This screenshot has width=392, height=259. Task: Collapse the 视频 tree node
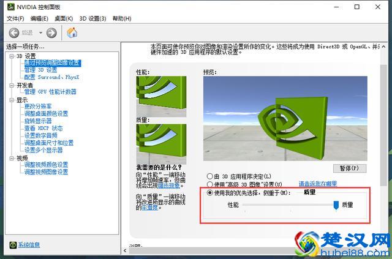point(12,158)
